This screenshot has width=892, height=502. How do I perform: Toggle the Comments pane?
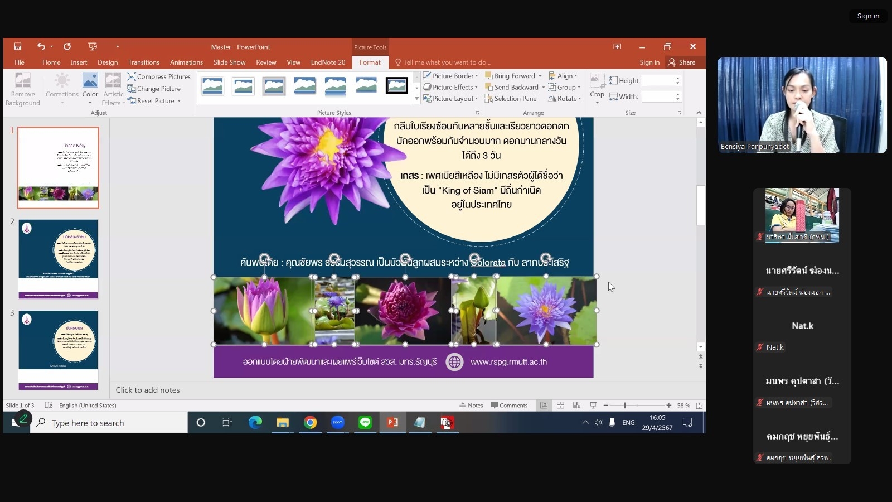click(509, 406)
